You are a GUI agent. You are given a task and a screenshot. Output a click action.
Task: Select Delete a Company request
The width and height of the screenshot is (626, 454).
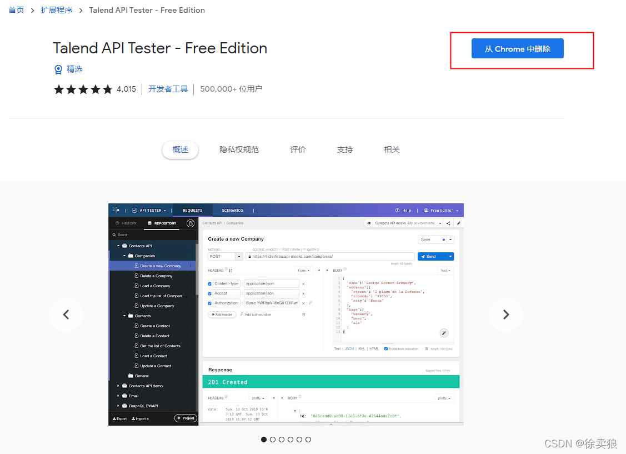pos(153,276)
